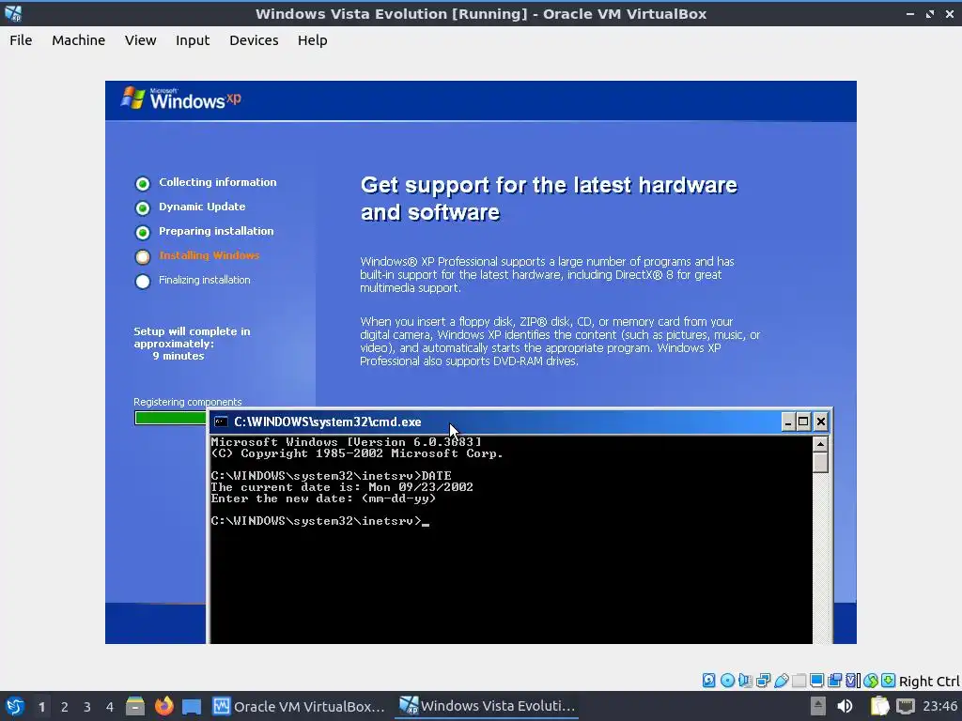Click the keyboard capture arrow icon
962x721 pixels.
pos(889,681)
